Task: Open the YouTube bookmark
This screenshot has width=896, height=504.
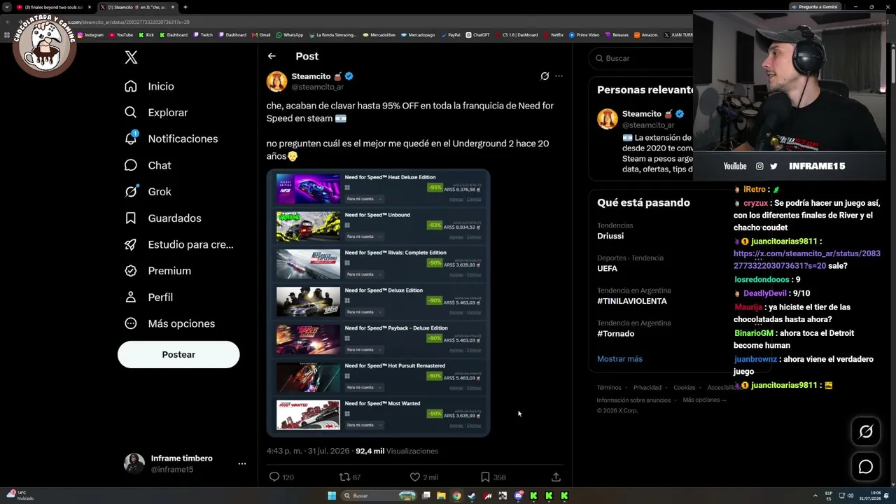Action: pos(121,35)
